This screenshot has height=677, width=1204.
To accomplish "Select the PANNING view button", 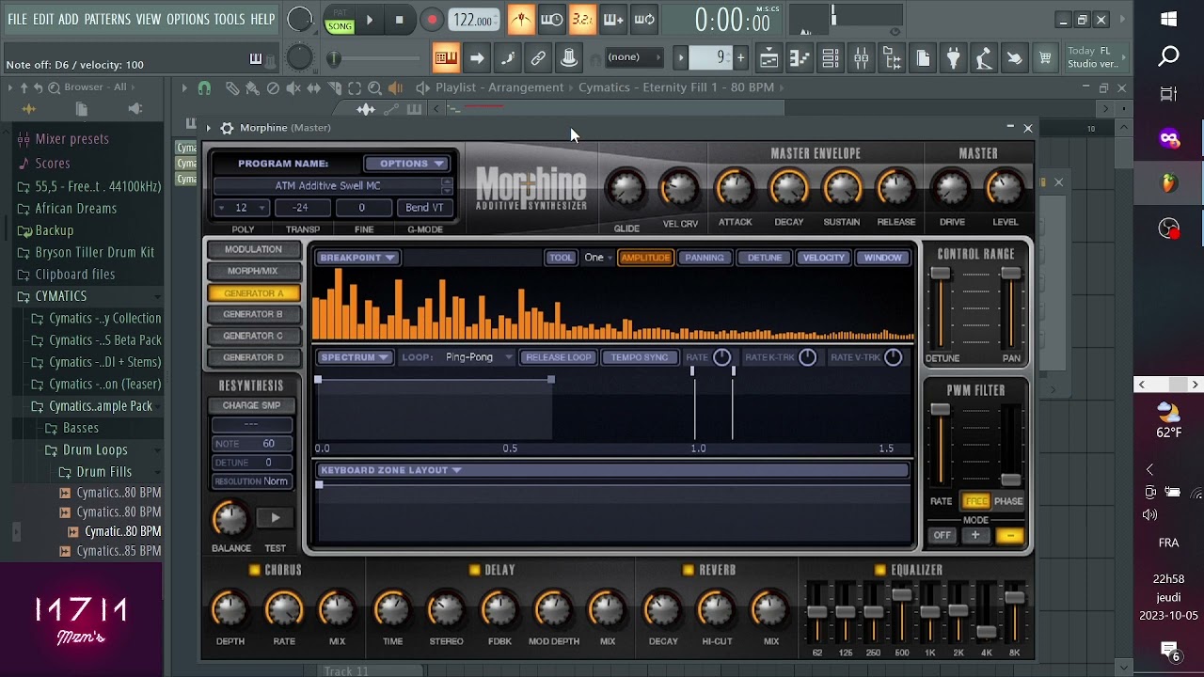I will [705, 258].
